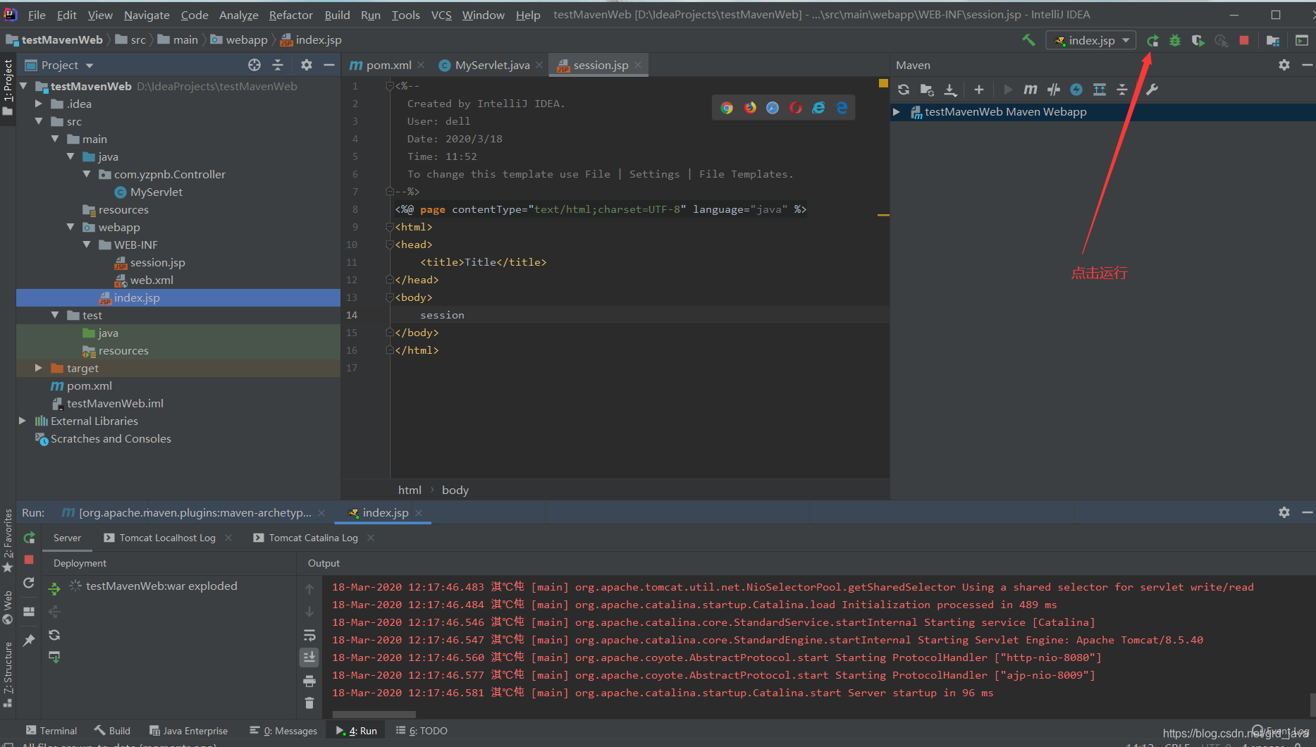Open the 6: TODO tool window

pos(422,731)
